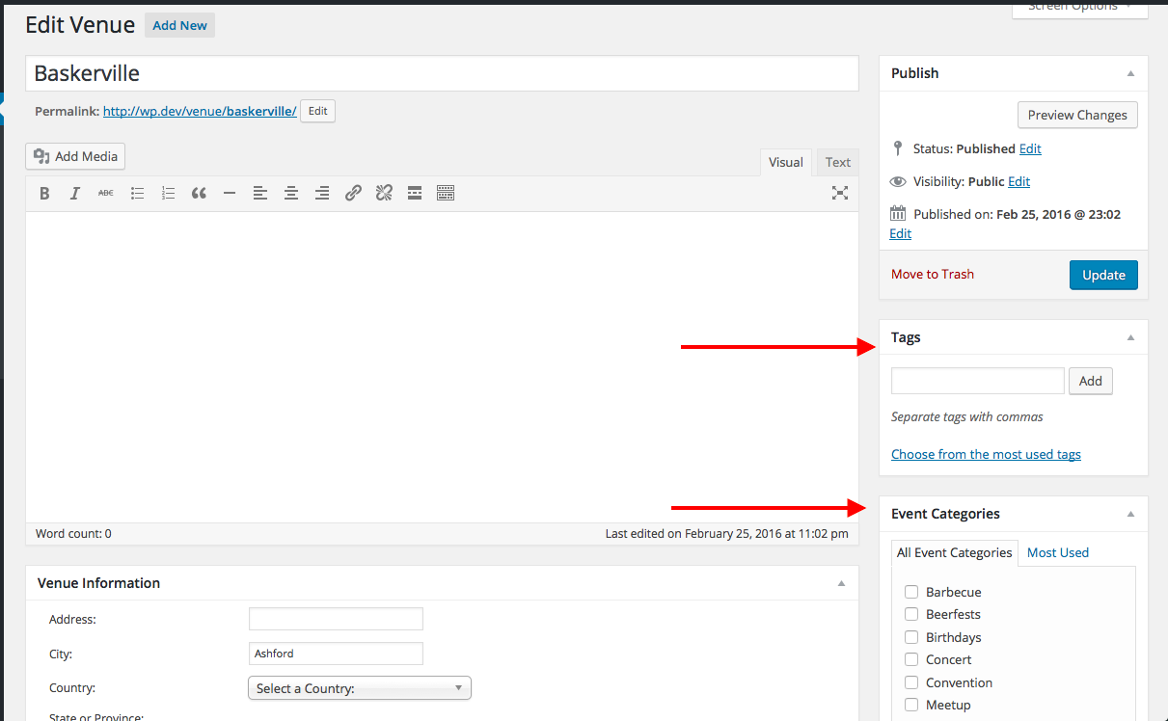Click the Add Media button
The image size is (1168, 721).
tap(76, 156)
